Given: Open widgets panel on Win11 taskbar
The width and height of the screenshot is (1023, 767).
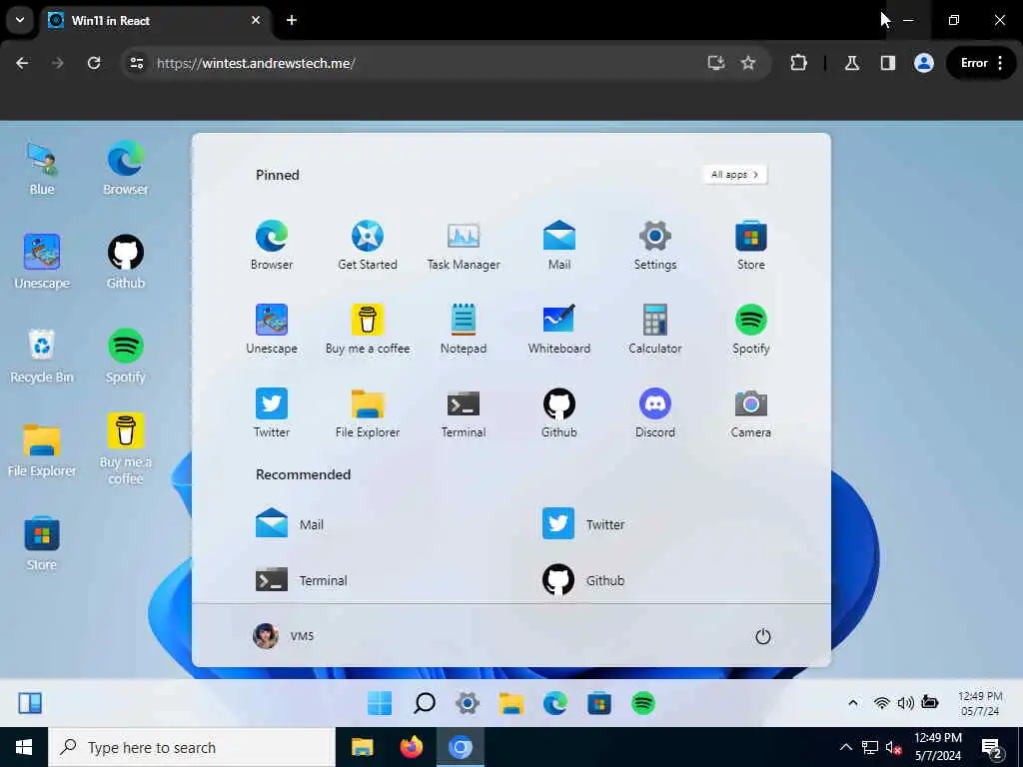Looking at the screenshot, I should (x=30, y=703).
